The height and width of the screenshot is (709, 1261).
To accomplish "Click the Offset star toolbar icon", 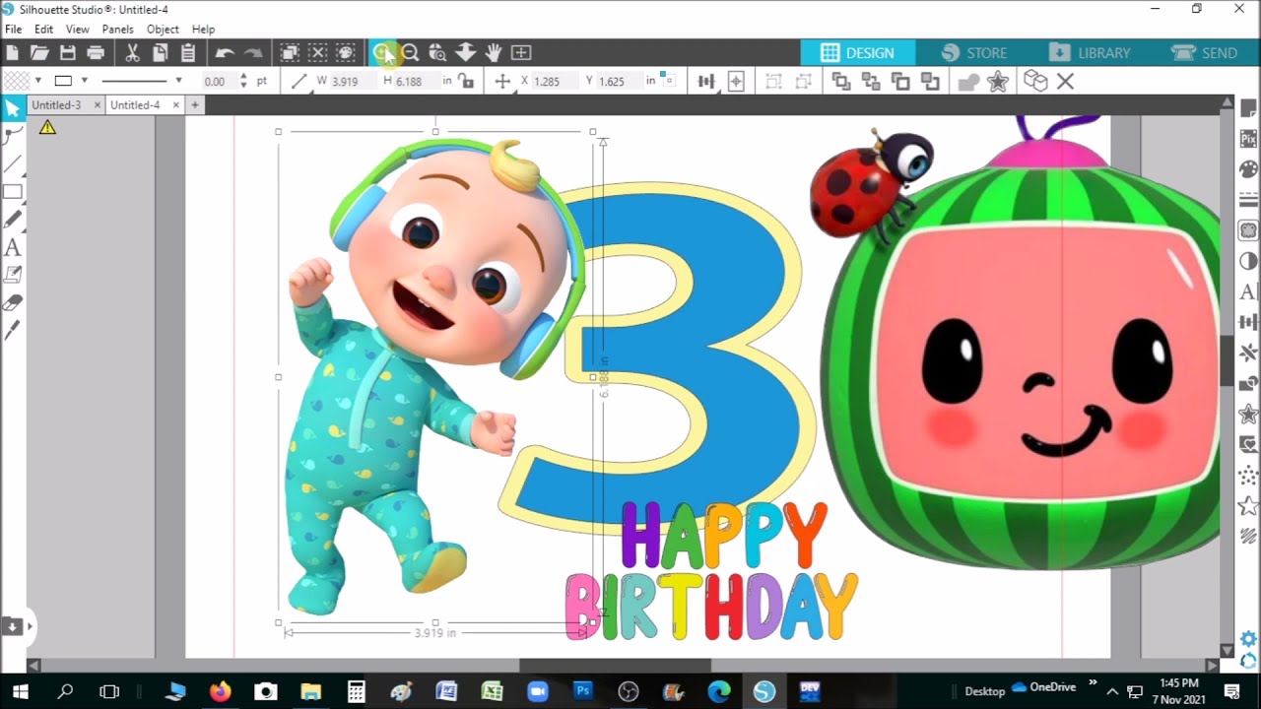I will click(998, 82).
